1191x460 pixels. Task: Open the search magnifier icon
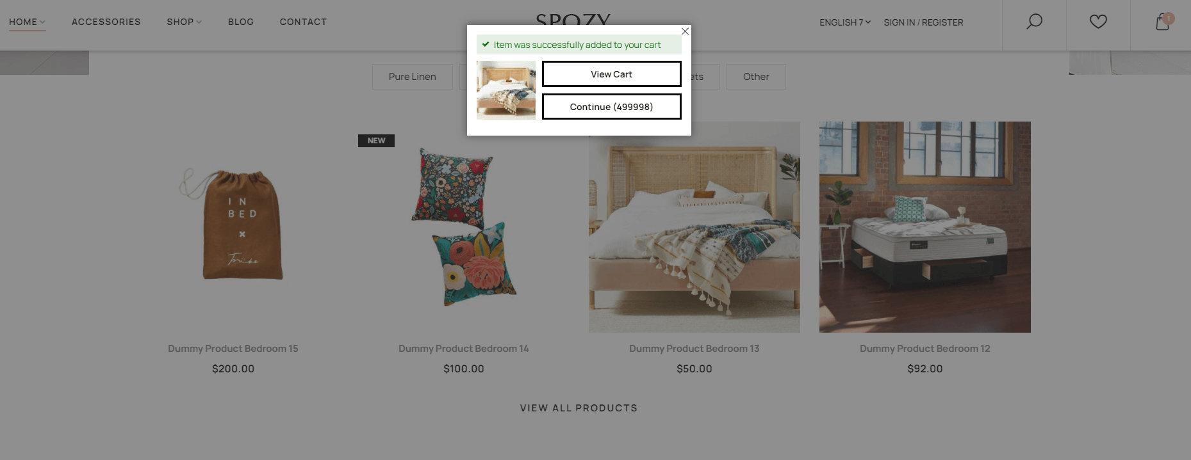click(1034, 22)
